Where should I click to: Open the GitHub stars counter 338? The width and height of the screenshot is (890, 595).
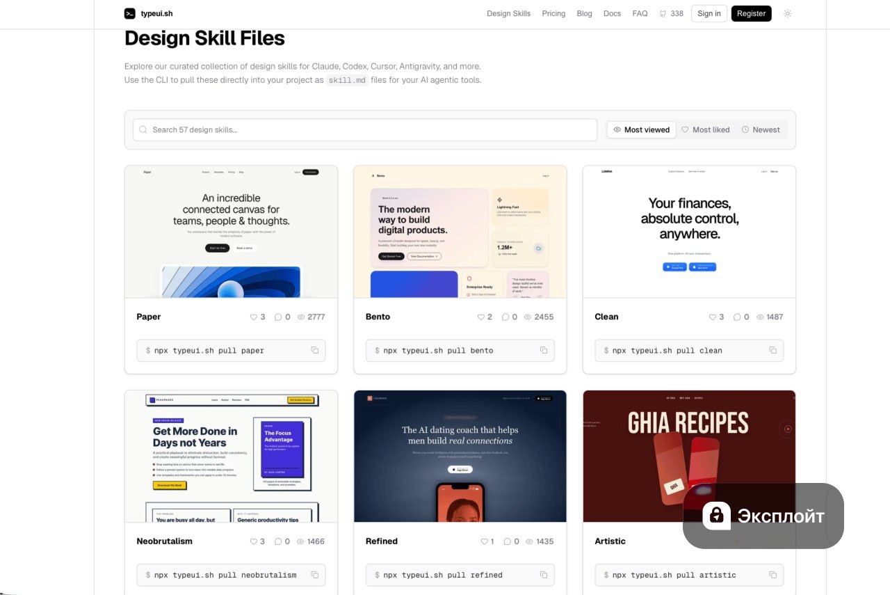tap(671, 13)
